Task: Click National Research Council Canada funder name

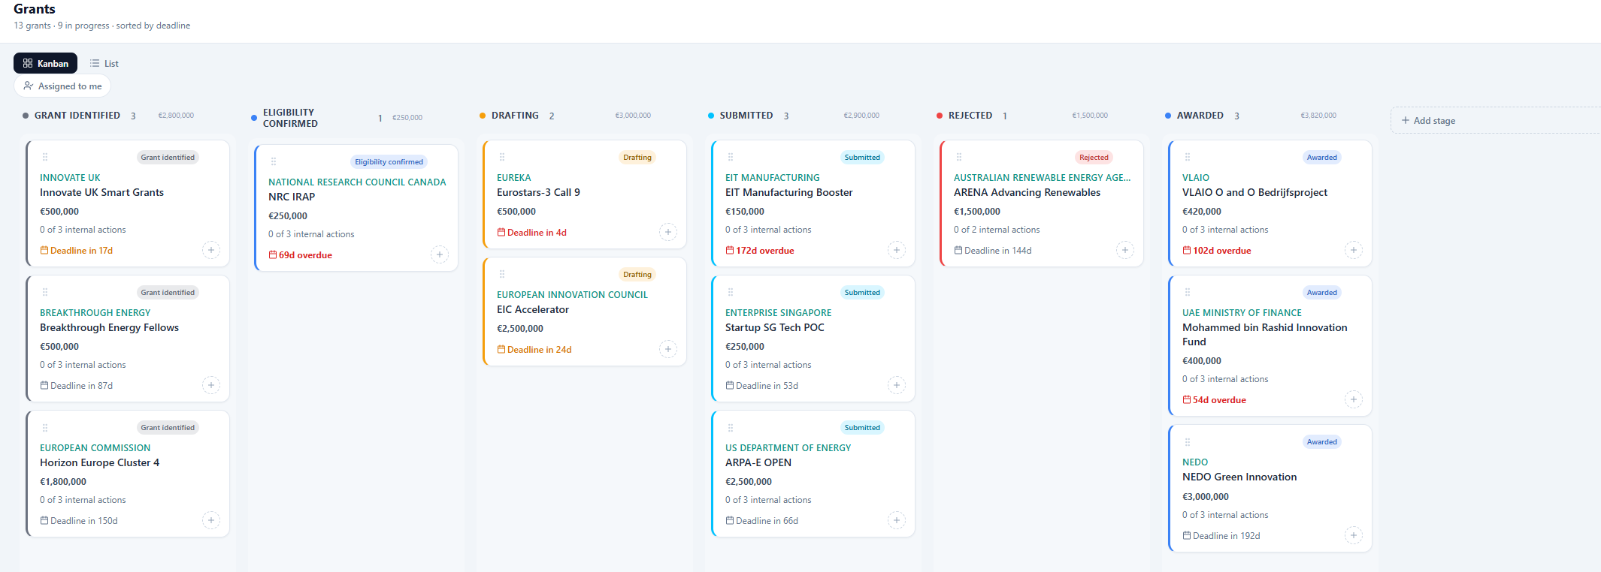Action: click(357, 182)
